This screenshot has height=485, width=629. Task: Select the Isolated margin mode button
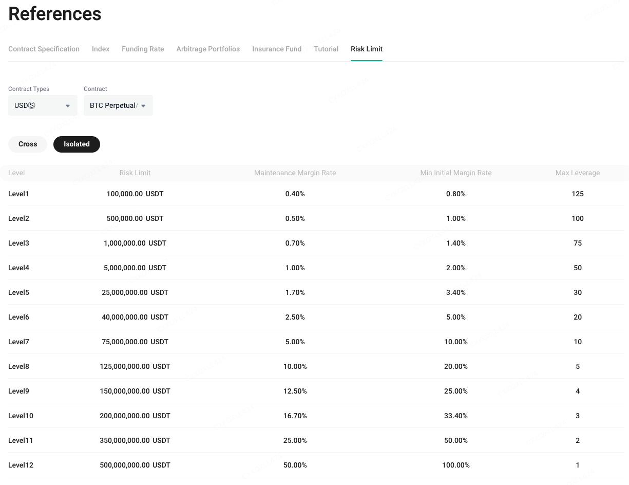click(x=77, y=144)
